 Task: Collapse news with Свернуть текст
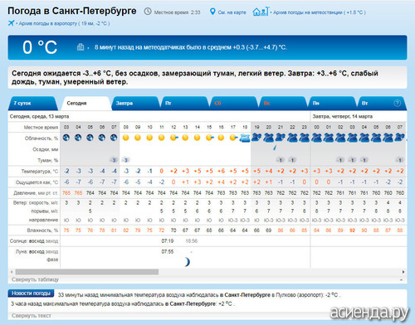[32, 315]
